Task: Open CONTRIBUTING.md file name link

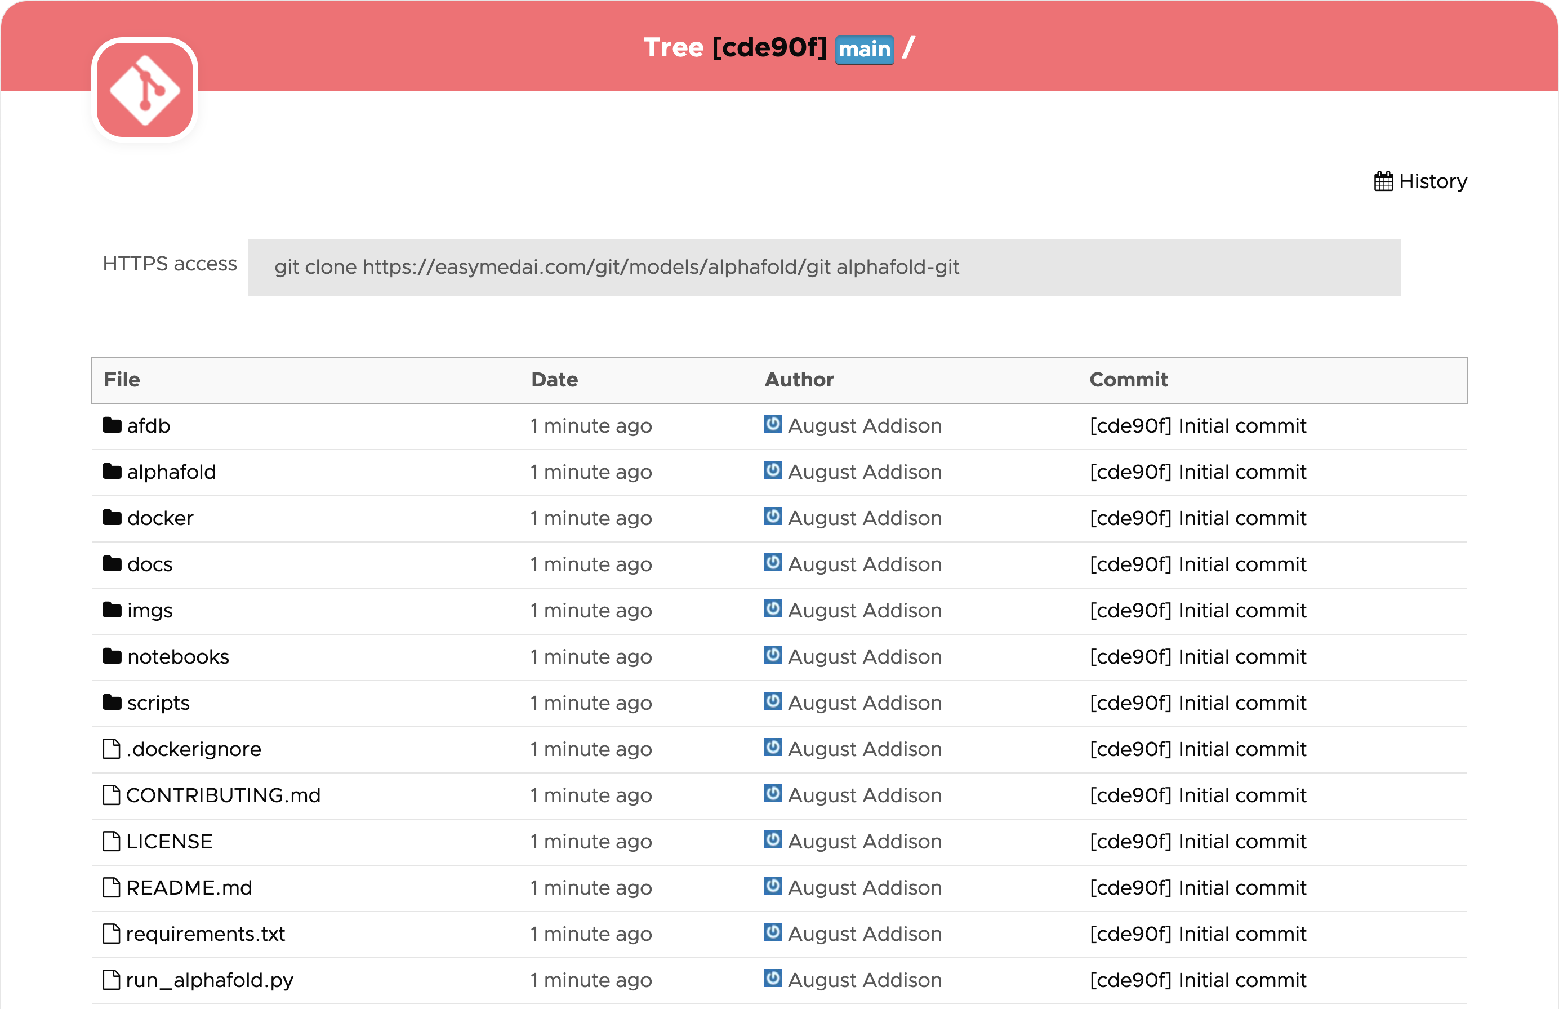Action: [224, 795]
